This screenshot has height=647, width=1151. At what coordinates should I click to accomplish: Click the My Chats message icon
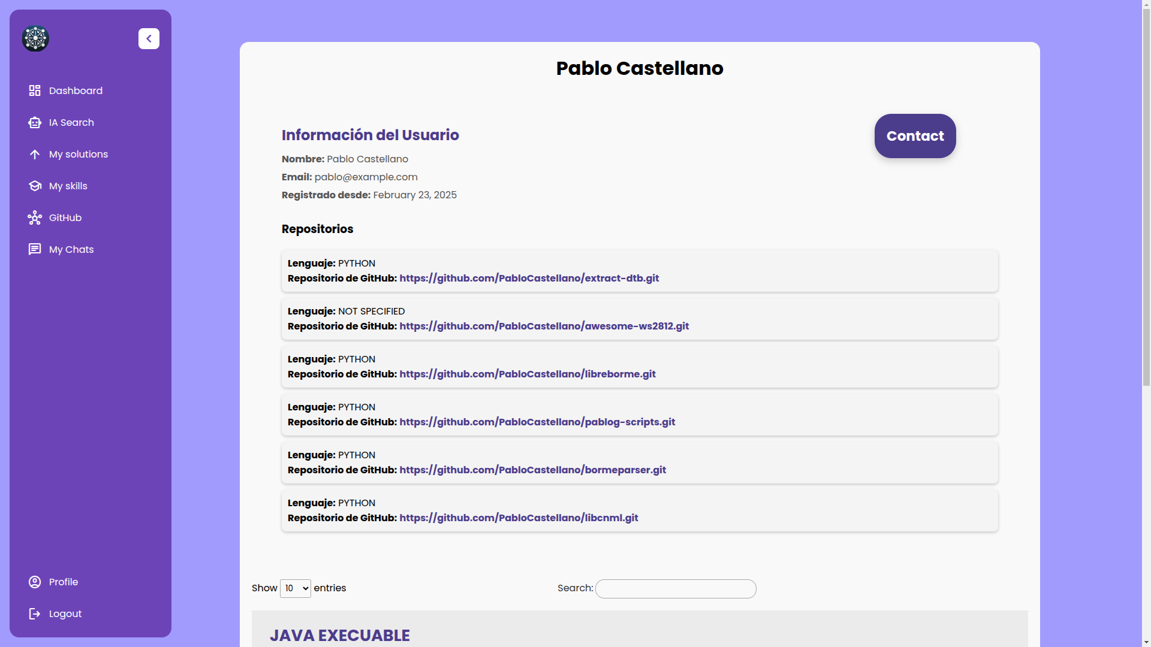[35, 250]
